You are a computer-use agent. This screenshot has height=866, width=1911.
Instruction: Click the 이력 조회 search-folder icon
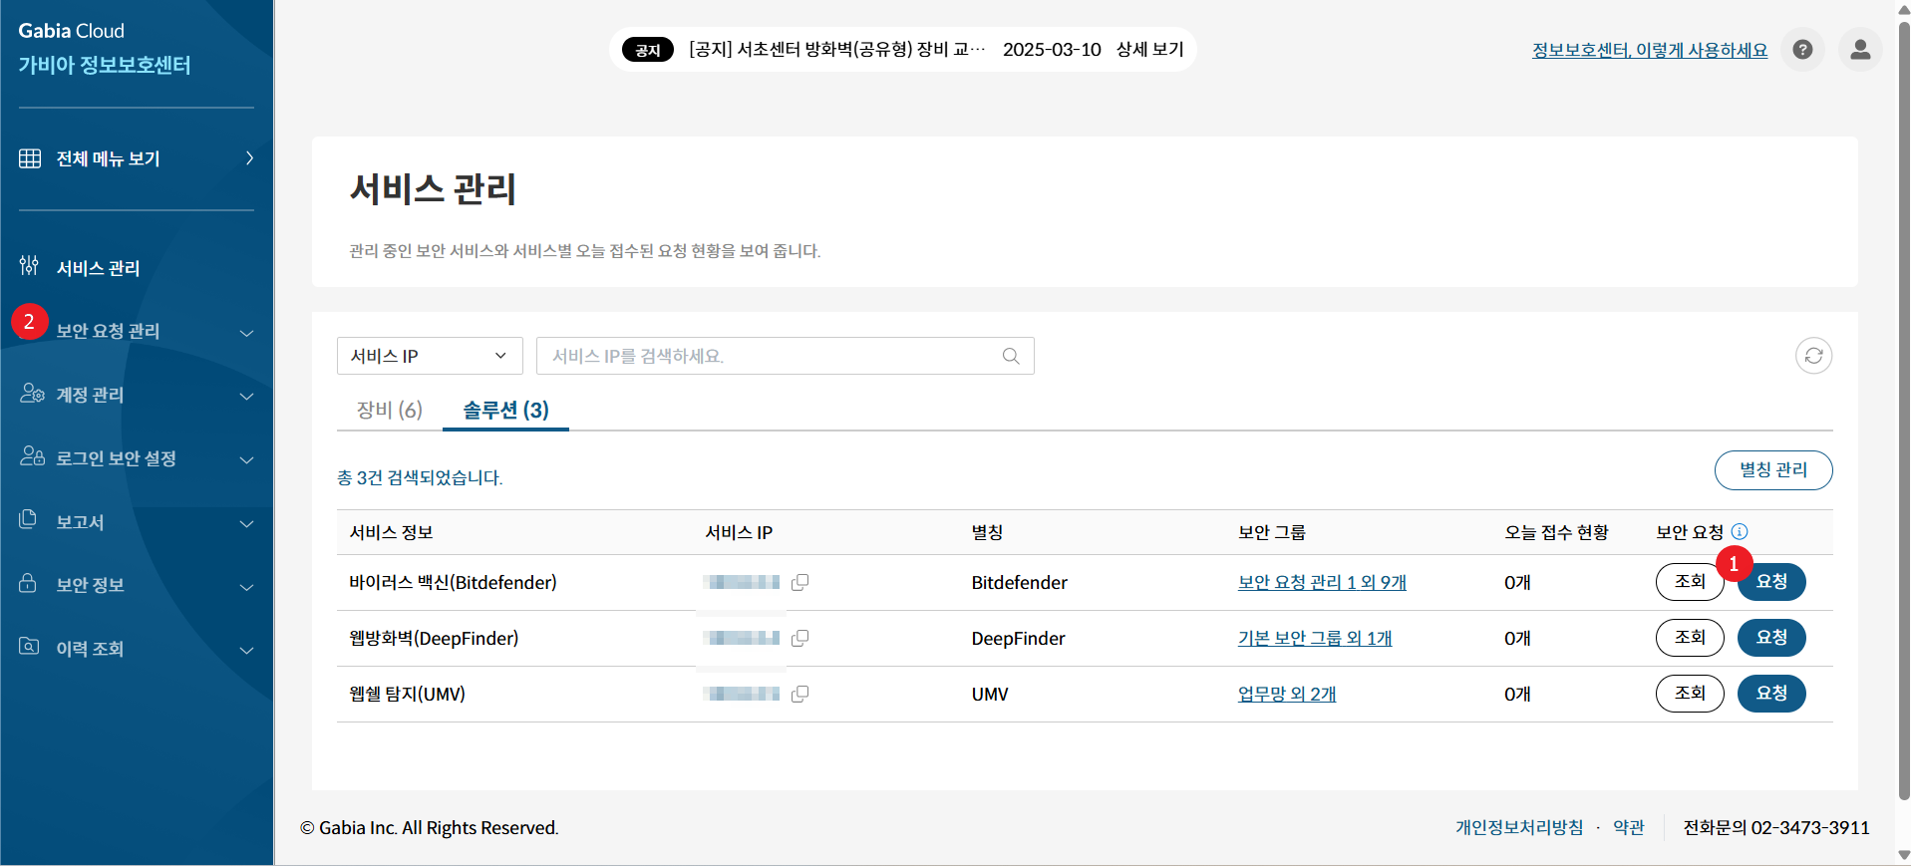tap(29, 647)
